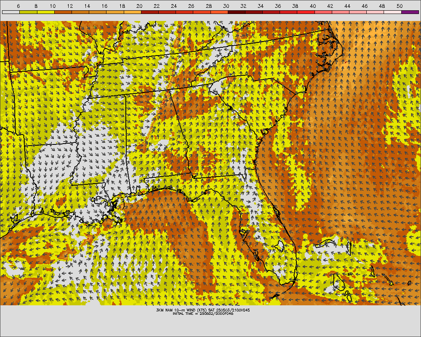421x337 pixels.
Task: Select the 40 value on the color scale
Action: click(x=313, y=6)
